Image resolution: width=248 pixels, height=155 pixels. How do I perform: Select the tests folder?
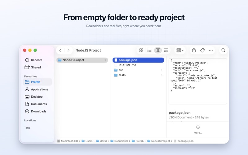pos(138,75)
